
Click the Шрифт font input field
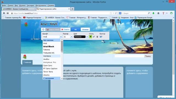click(x=51, y=37)
